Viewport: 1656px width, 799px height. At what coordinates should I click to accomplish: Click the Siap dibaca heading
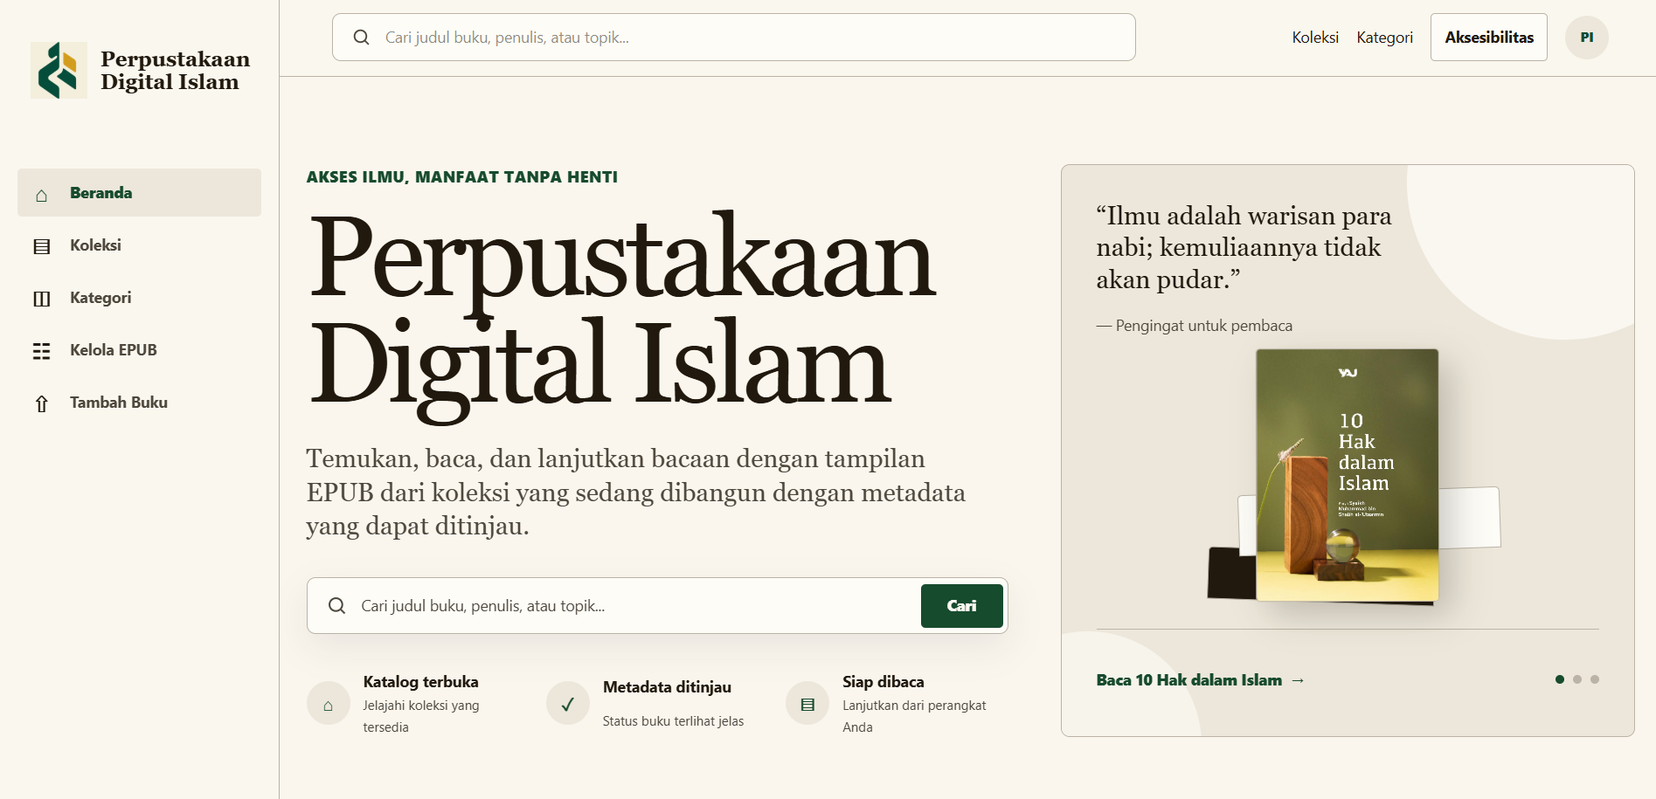tap(883, 682)
